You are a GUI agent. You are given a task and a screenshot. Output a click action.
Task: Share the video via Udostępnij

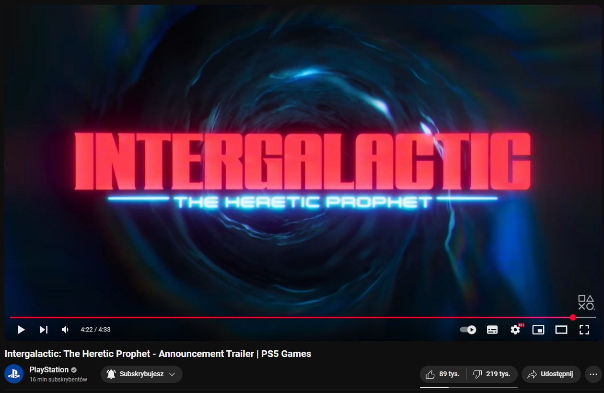(x=551, y=374)
